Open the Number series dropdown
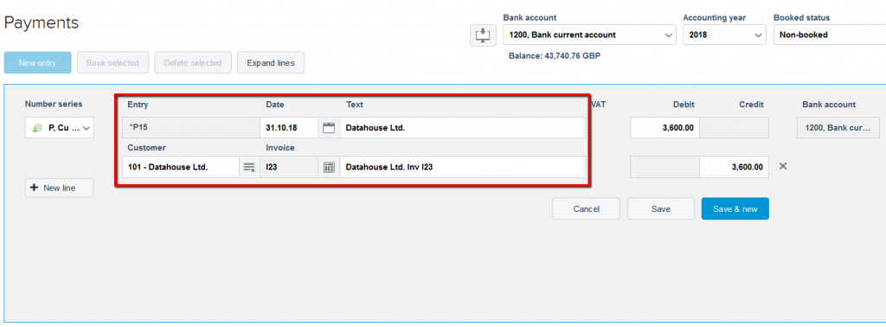This screenshot has height=327, width=886. (60, 128)
